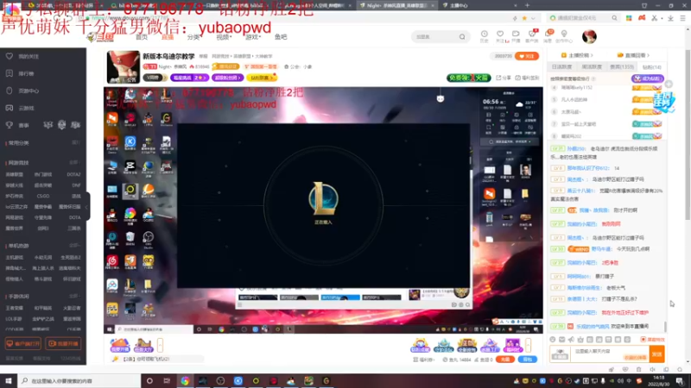Click the magnifier icon in the site search
The image size is (691, 388).
pyautogui.click(x=462, y=37)
